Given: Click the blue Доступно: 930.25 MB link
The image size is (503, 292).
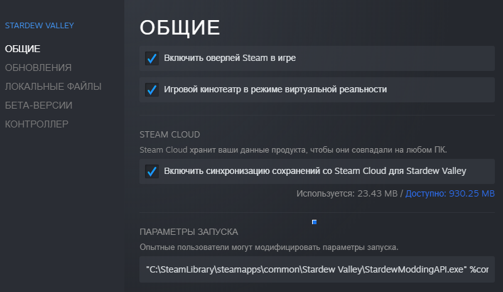Looking at the screenshot, I should 450,194.
